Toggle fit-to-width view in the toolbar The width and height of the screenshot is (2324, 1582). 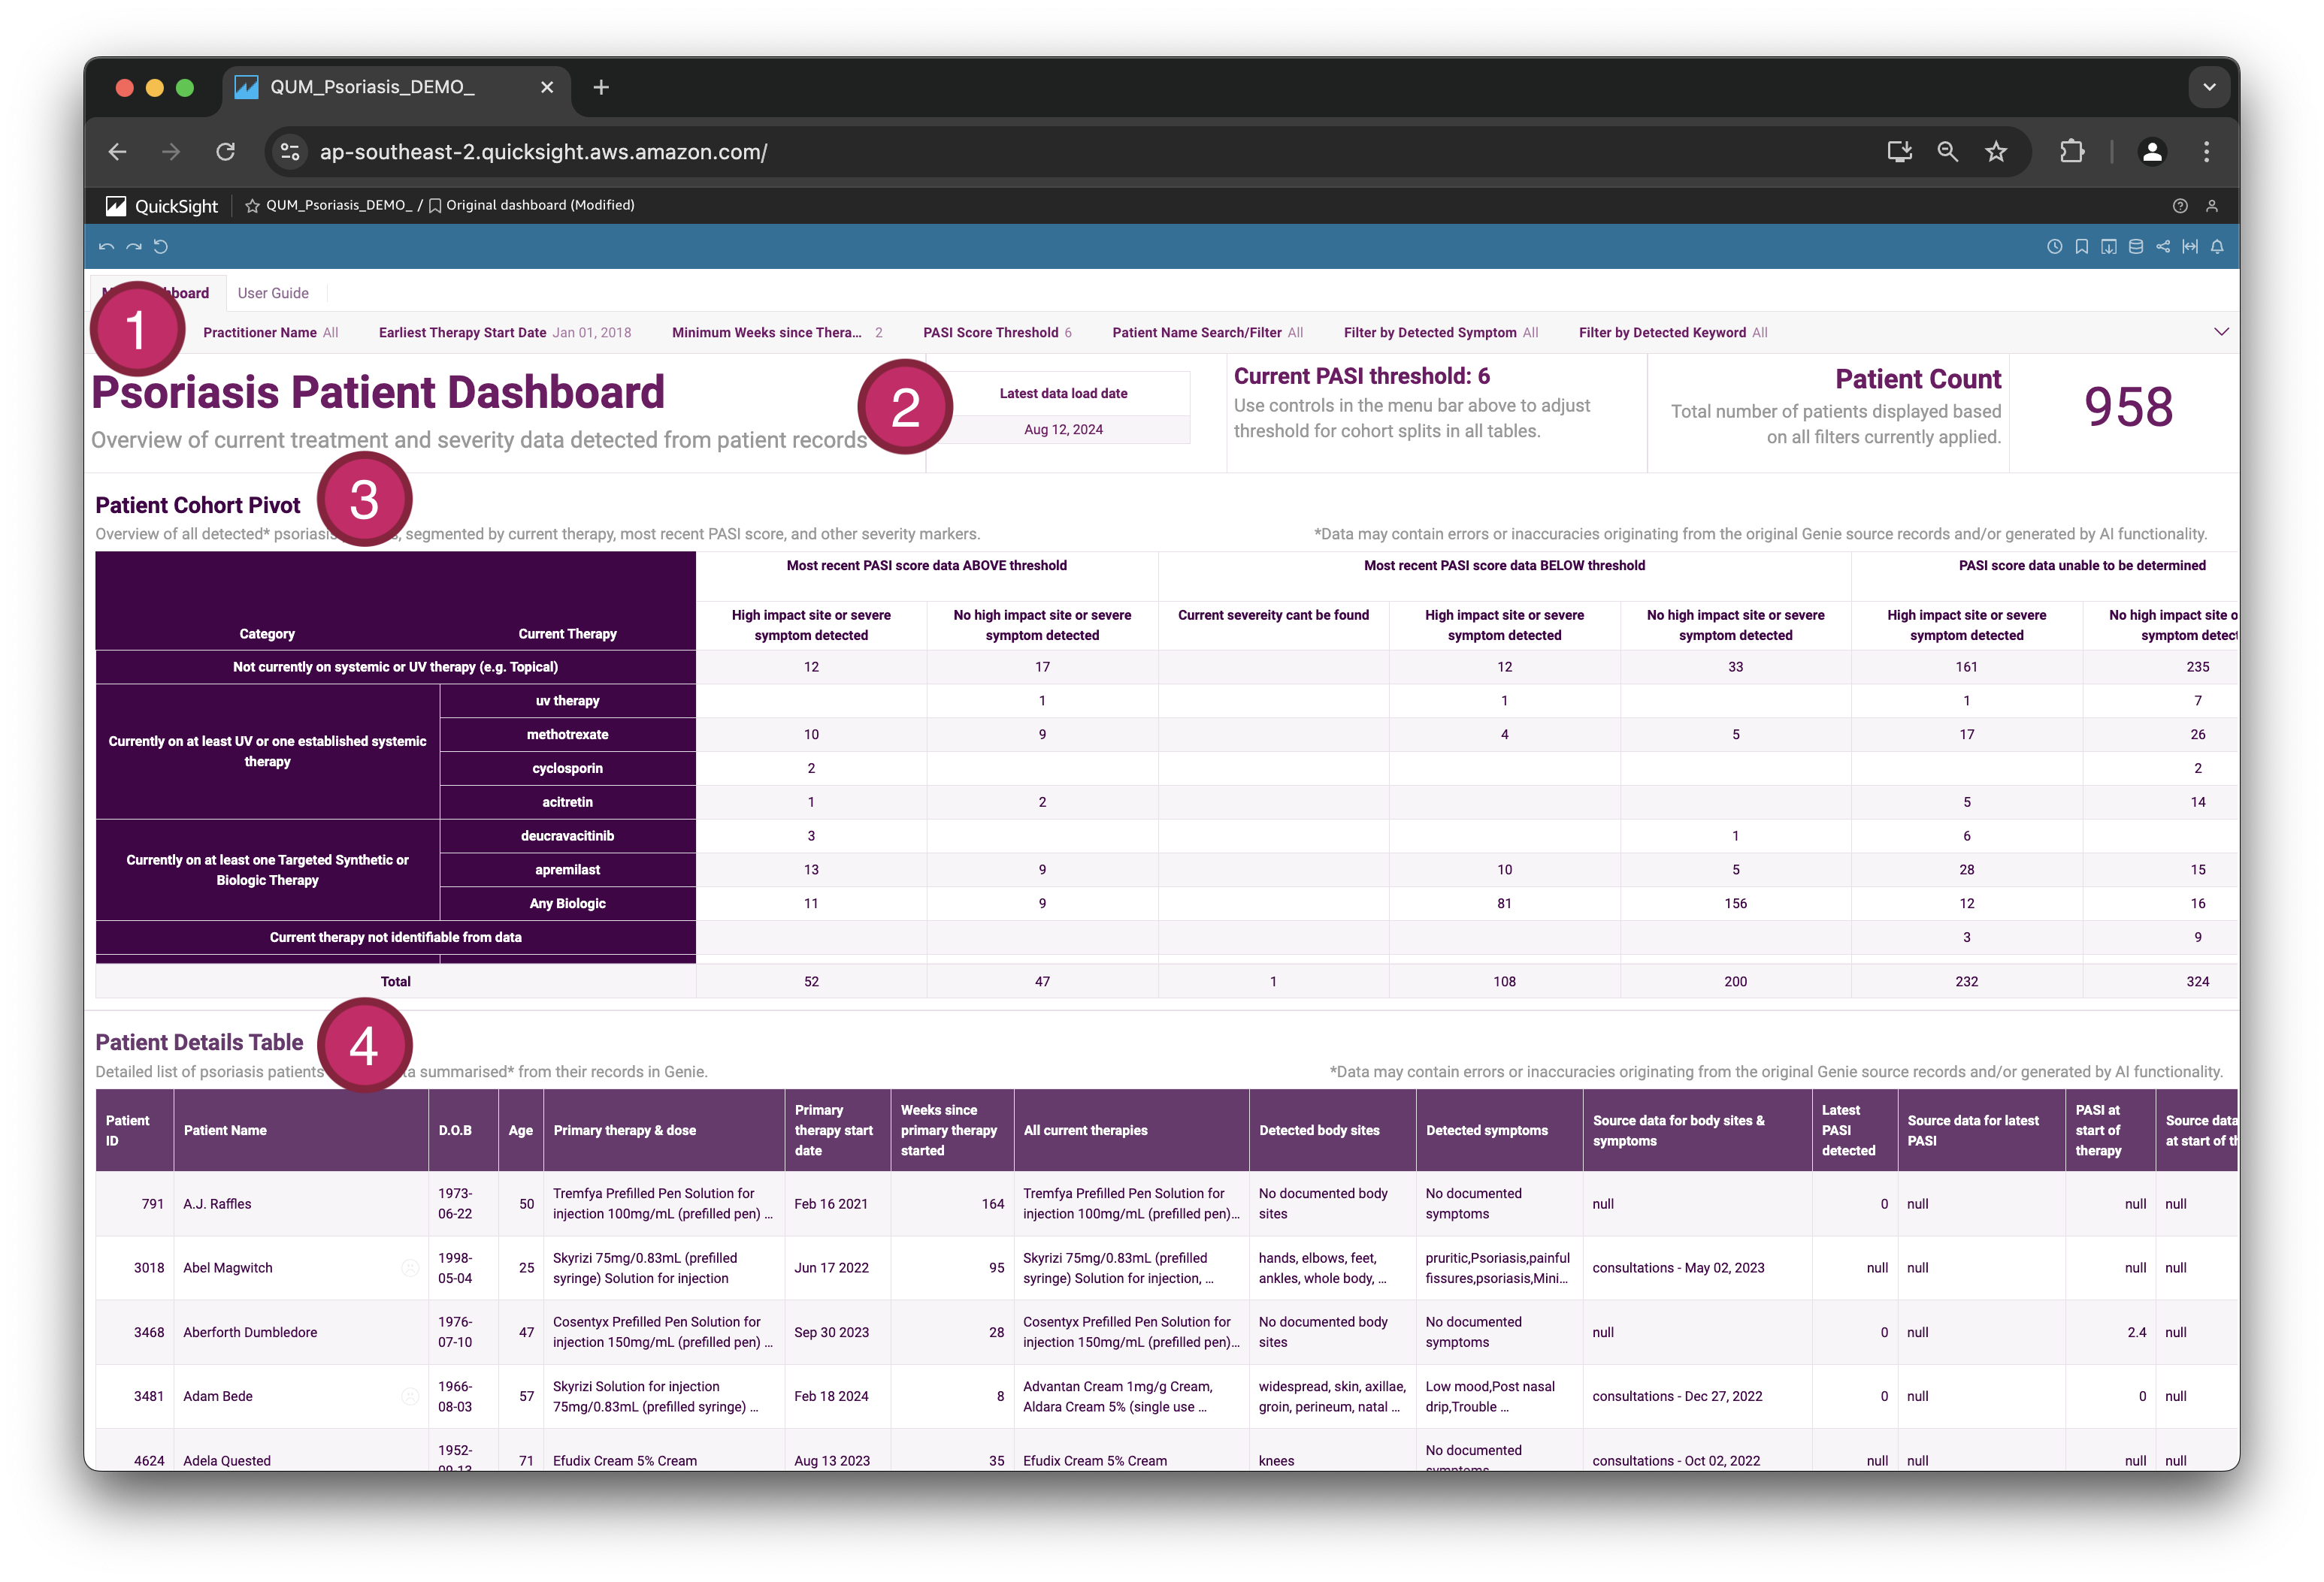[2190, 247]
